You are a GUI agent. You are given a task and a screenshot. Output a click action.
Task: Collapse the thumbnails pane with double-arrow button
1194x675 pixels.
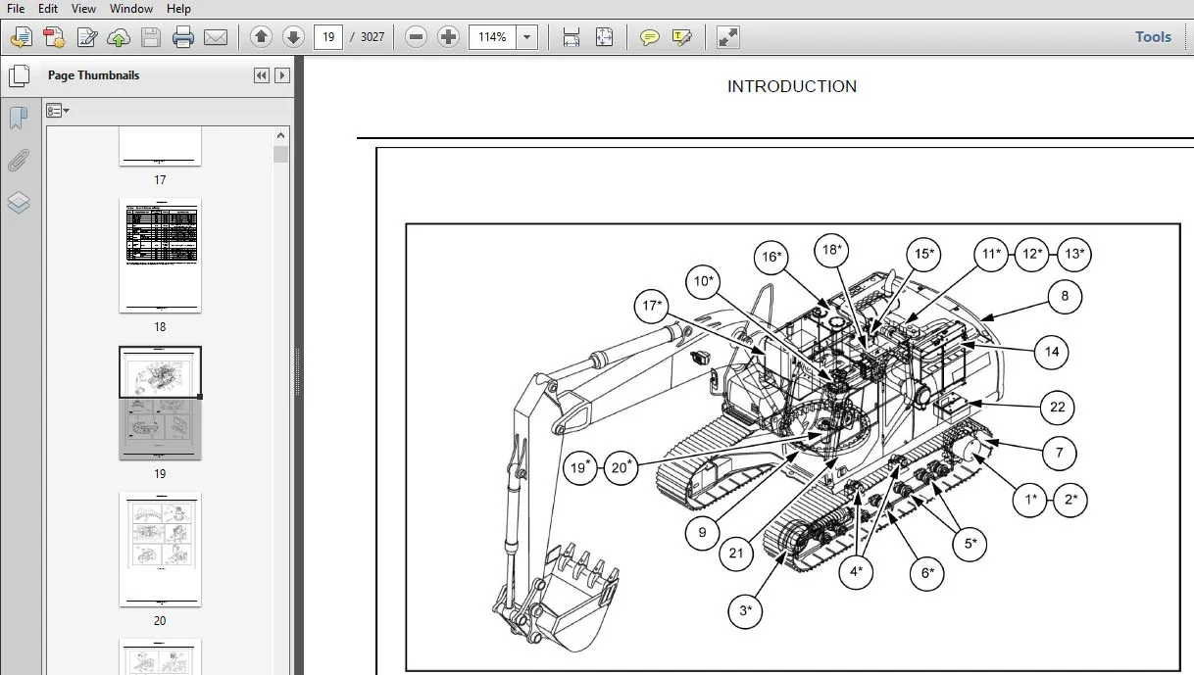click(x=262, y=75)
